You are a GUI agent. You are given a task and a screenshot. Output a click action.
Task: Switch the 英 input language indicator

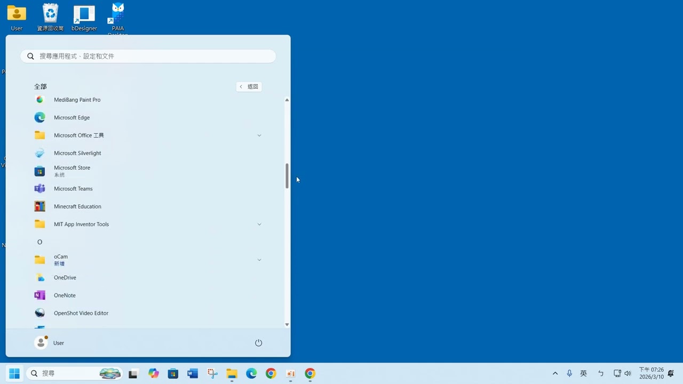click(x=584, y=373)
